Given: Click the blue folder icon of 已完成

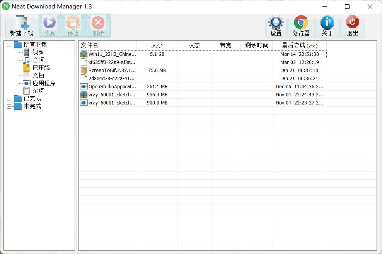Looking at the screenshot, I should [18, 99].
